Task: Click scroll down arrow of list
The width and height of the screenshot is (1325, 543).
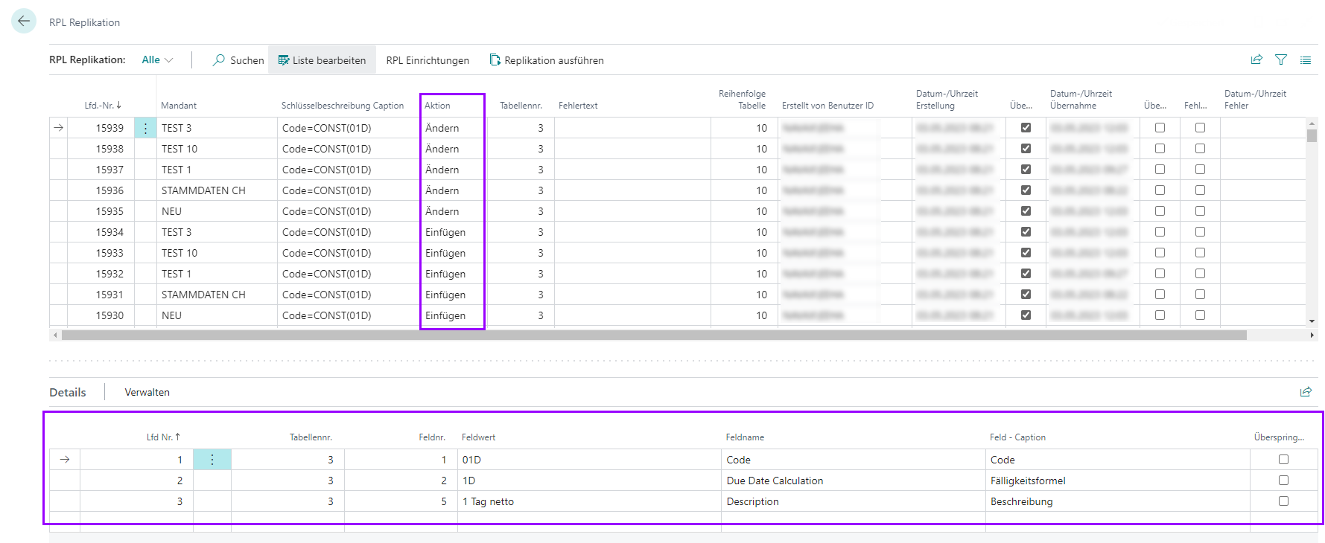Action: click(x=1312, y=321)
